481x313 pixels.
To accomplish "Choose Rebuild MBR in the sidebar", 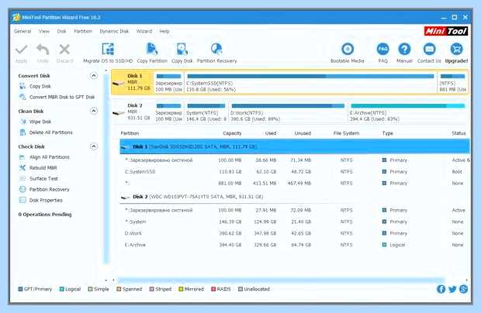I will click(x=43, y=168).
